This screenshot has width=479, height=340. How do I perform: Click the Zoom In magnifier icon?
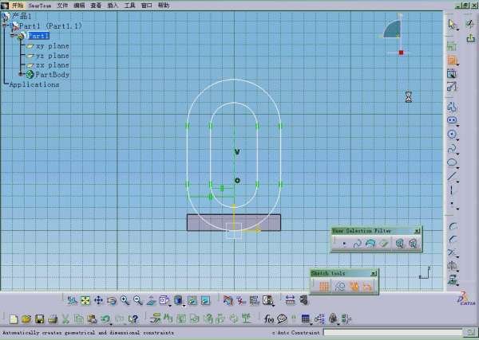[x=125, y=300]
